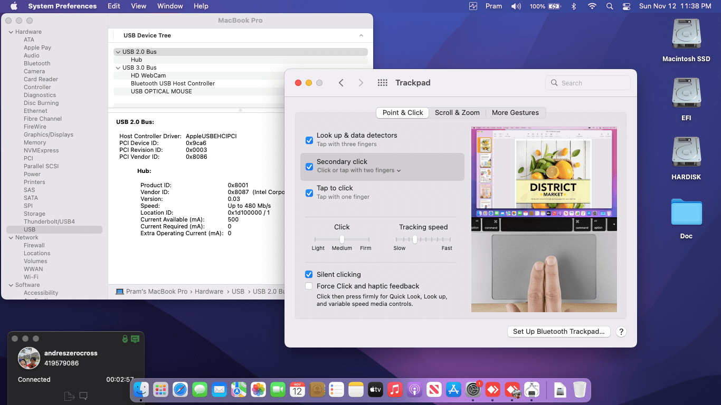Collapse the USB 2.0 Bus tree row
This screenshot has width=721, height=405.
point(118,52)
